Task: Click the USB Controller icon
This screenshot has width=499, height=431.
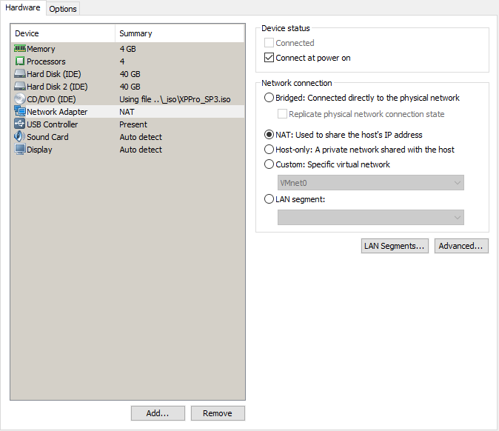Action: pyautogui.click(x=20, y=124)
